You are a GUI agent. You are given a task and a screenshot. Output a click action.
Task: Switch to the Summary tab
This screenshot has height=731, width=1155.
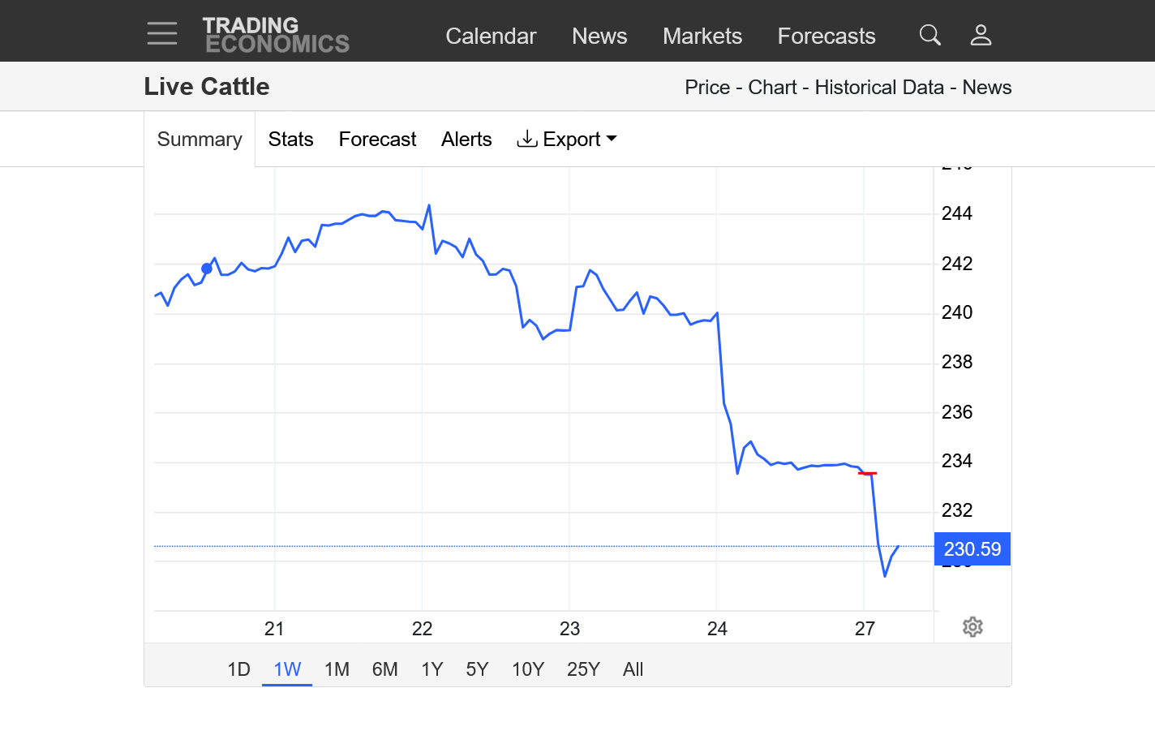pyautogui.click(x=200, y=140)
